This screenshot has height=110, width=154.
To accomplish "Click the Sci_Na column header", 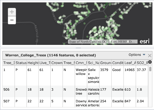I will [93, 63].
